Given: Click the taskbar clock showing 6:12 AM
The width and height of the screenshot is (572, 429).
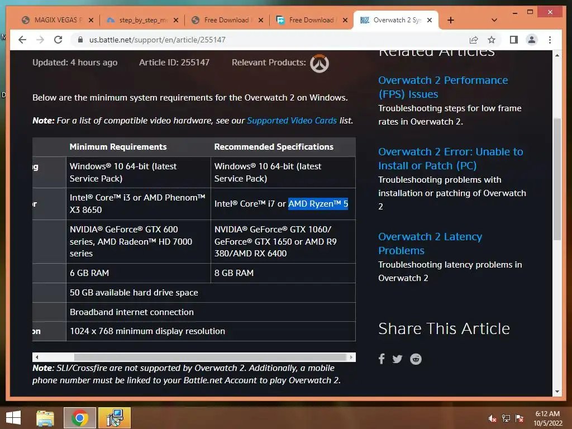Looking at the screenshot, I should 547,418.
